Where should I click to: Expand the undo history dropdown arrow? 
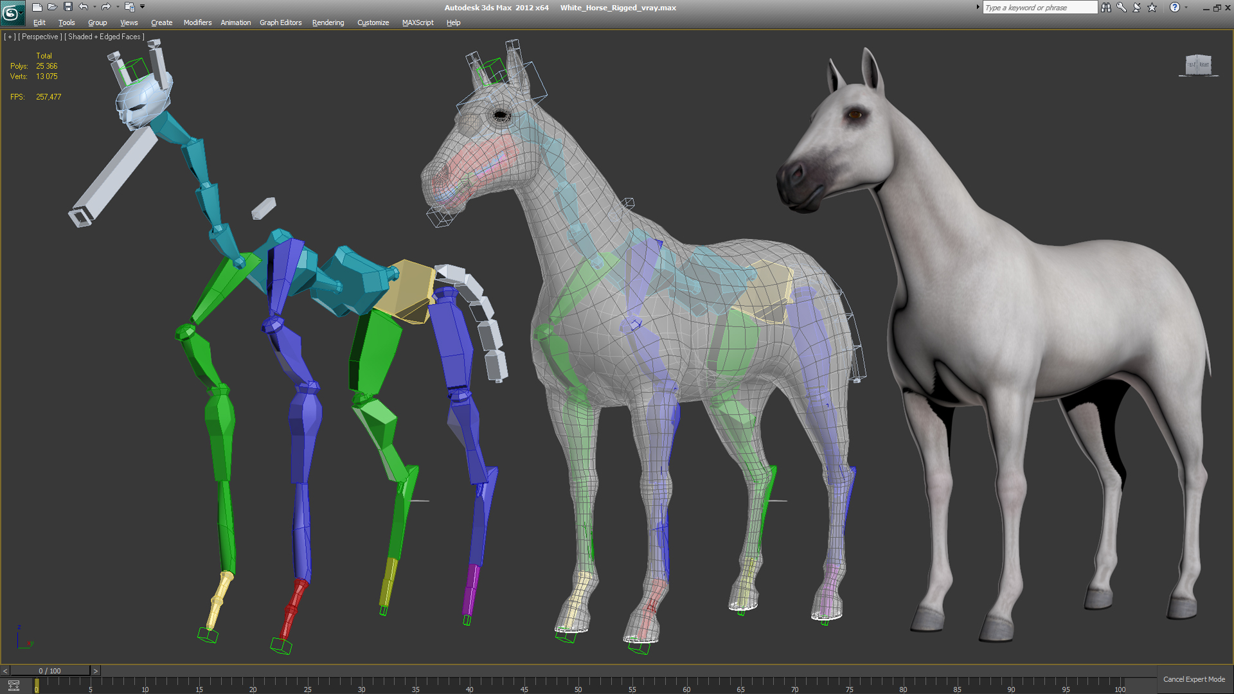click(94, 7)
